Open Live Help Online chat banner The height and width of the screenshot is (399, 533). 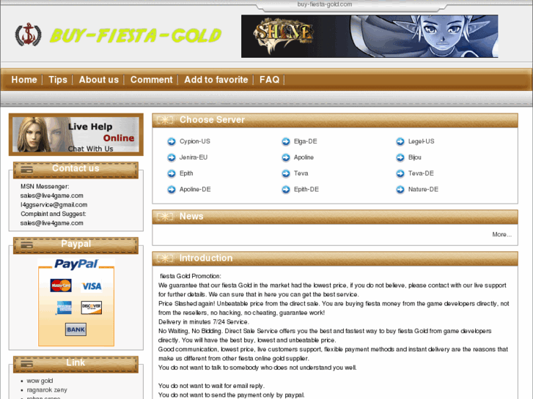point(76,135)
